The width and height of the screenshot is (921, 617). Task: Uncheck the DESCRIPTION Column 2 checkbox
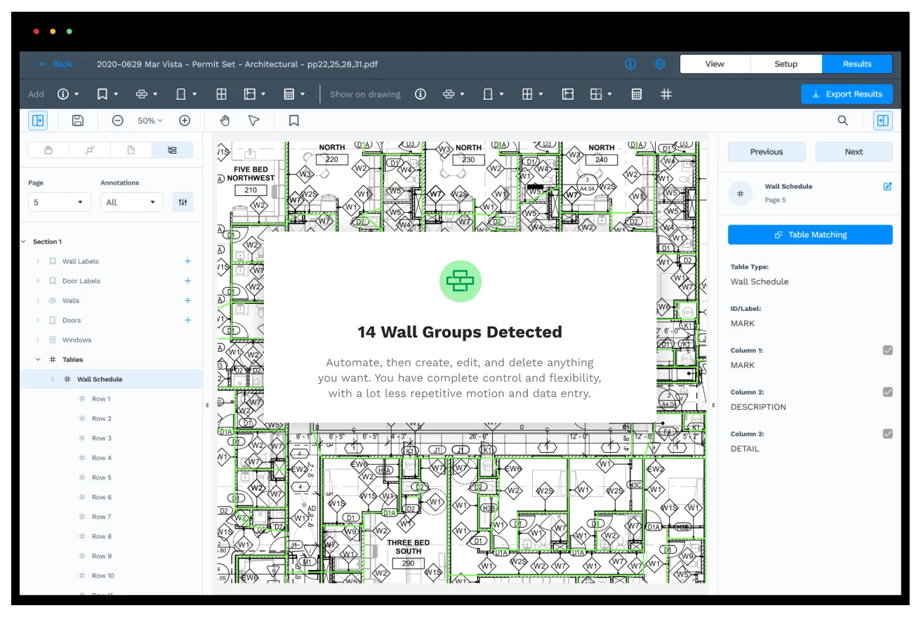(888, 392)
